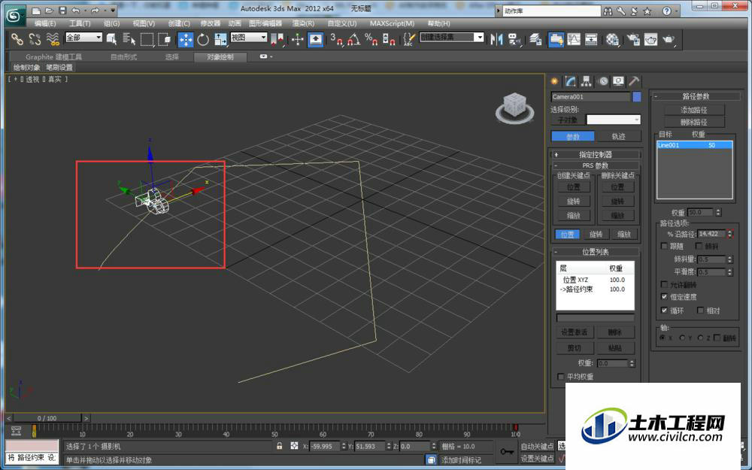
Task: Open the Layer Manager icon
Action: pos(535,39)
